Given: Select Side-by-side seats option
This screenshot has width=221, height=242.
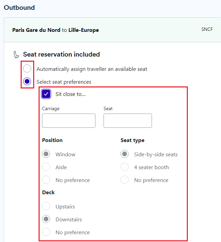Looking at the screenshot, I should (125, 154).
